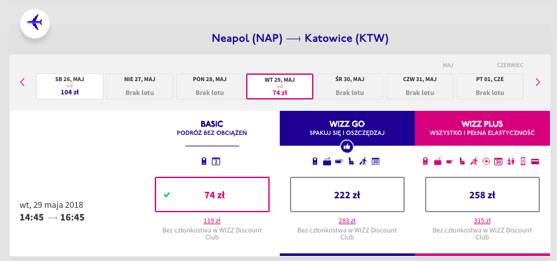This screenshot has width=557, height=261.
Task: Click the phone icon in WIZZ PLUS column
Action: point(523,162)
